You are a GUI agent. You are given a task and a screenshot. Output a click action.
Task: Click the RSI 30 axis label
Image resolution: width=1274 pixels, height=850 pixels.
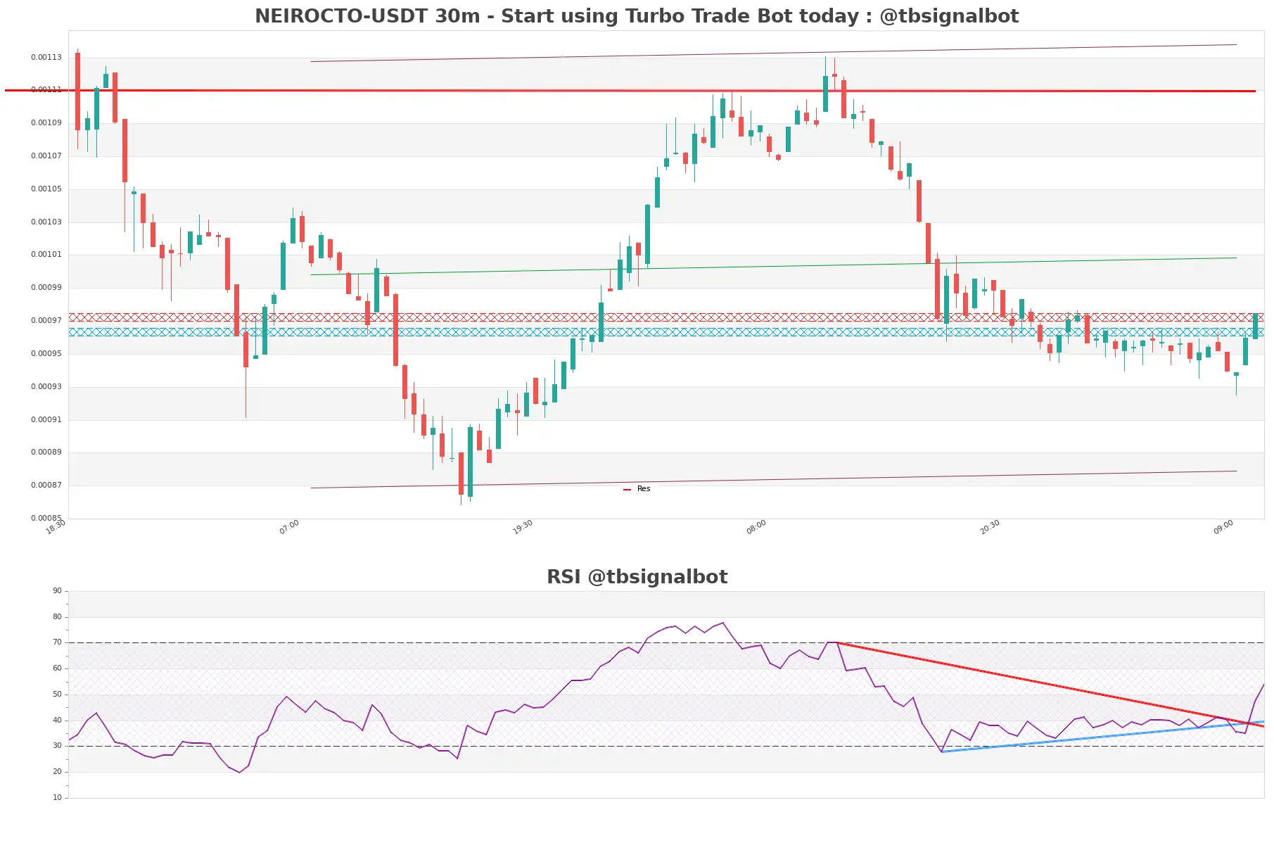[x=57, y=746]
